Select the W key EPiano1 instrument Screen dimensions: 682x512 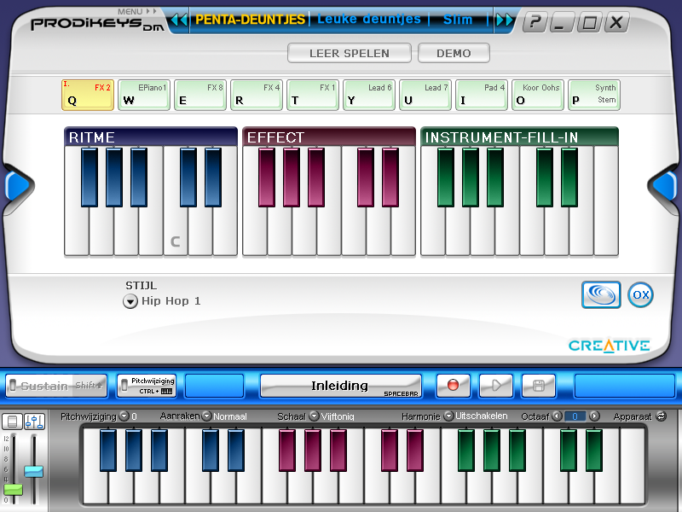point(144,95)
